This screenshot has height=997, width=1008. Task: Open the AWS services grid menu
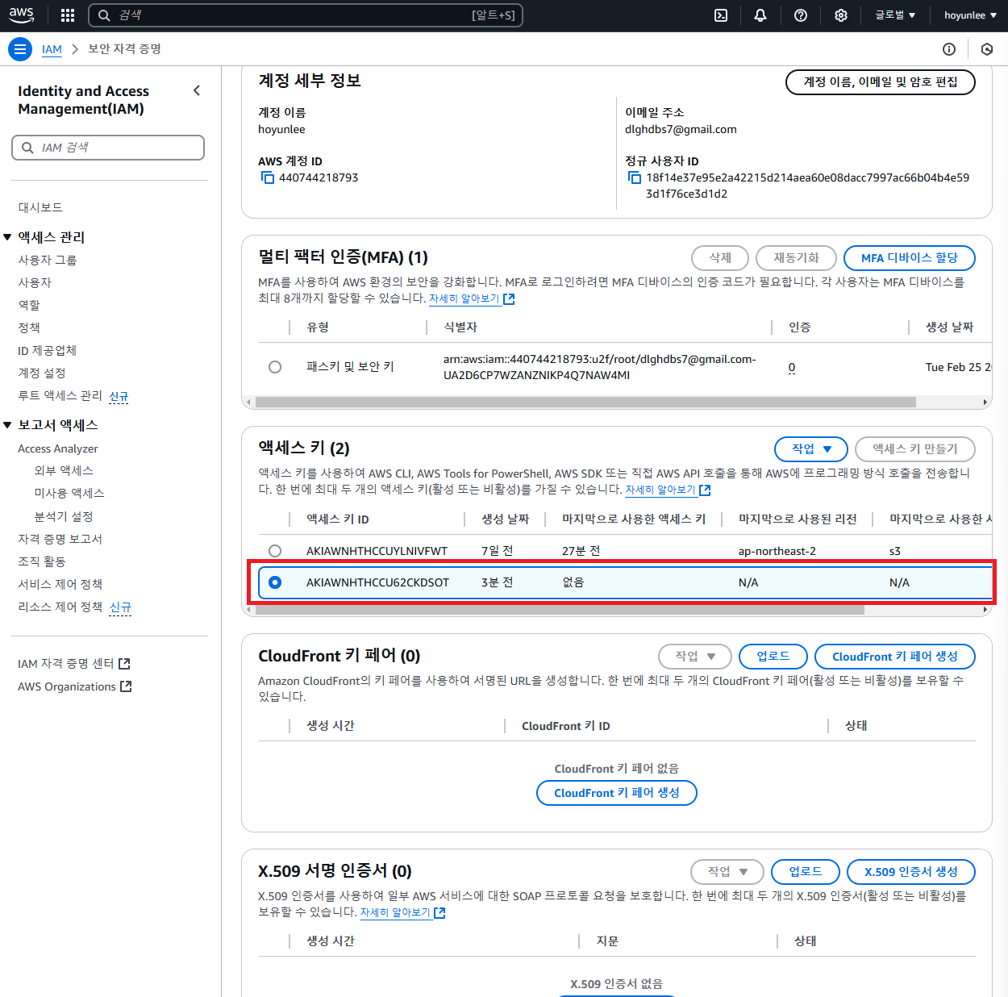[68, 15]
